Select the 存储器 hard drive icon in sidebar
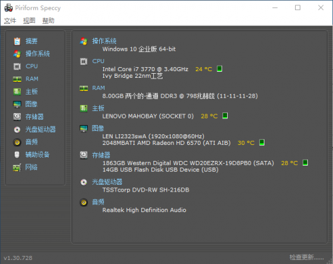Image resolution: width=333 pixels, height=264 pixels. (x=17, y=116)
